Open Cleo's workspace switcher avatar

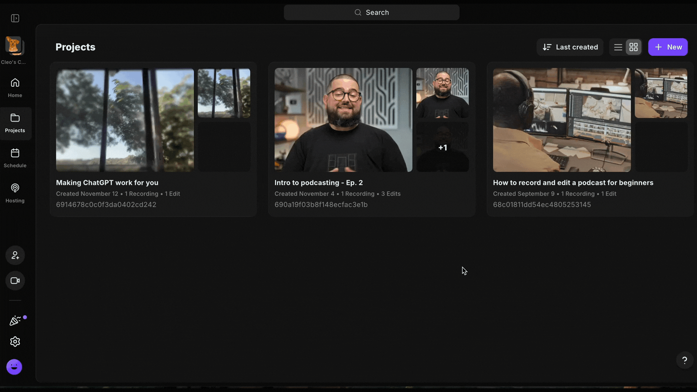click(x=14, y=46)
